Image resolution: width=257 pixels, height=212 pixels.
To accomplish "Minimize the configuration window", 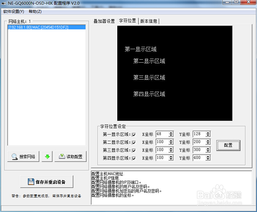I will pyautogui.click(x=227, y=2).
